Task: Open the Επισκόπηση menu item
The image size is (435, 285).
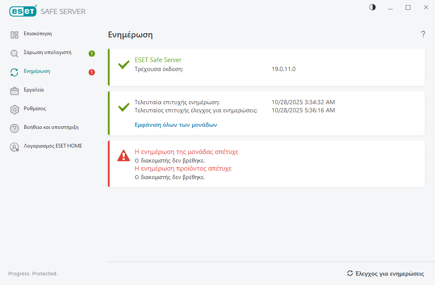Action: coord(38,34)
